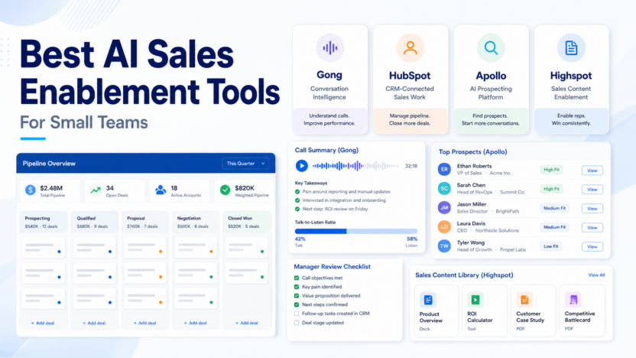
Task: Select the Proposal stage column header
Action: [145, 222]
